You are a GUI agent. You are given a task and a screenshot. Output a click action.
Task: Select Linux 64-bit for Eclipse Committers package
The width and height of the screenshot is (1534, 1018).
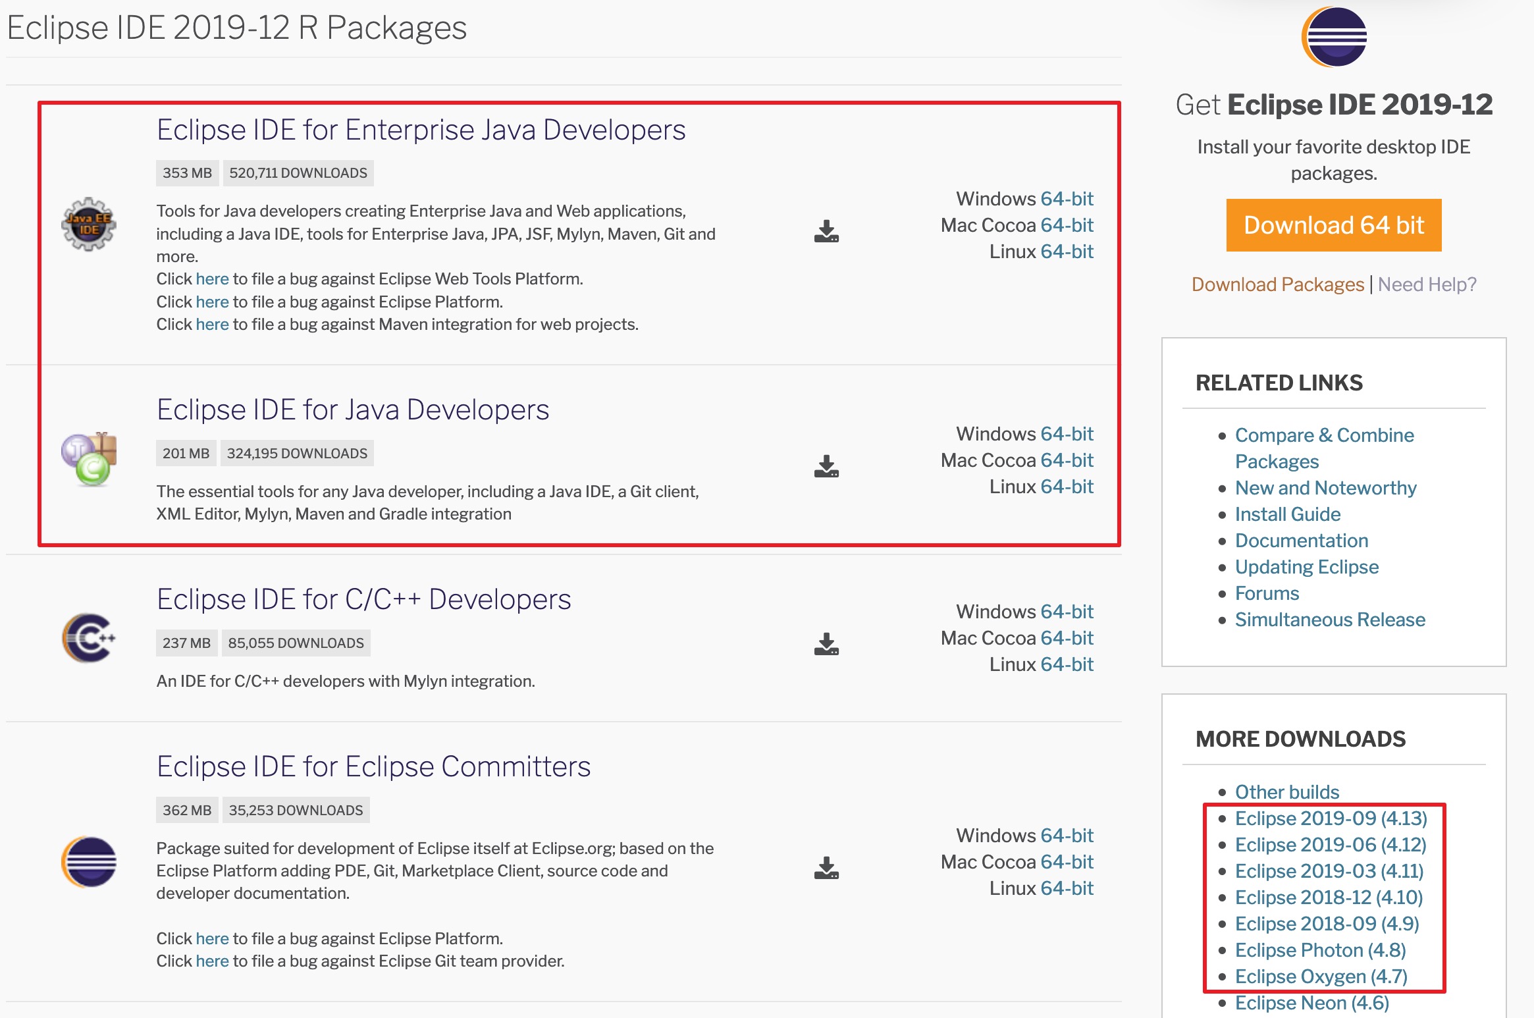1067,888
